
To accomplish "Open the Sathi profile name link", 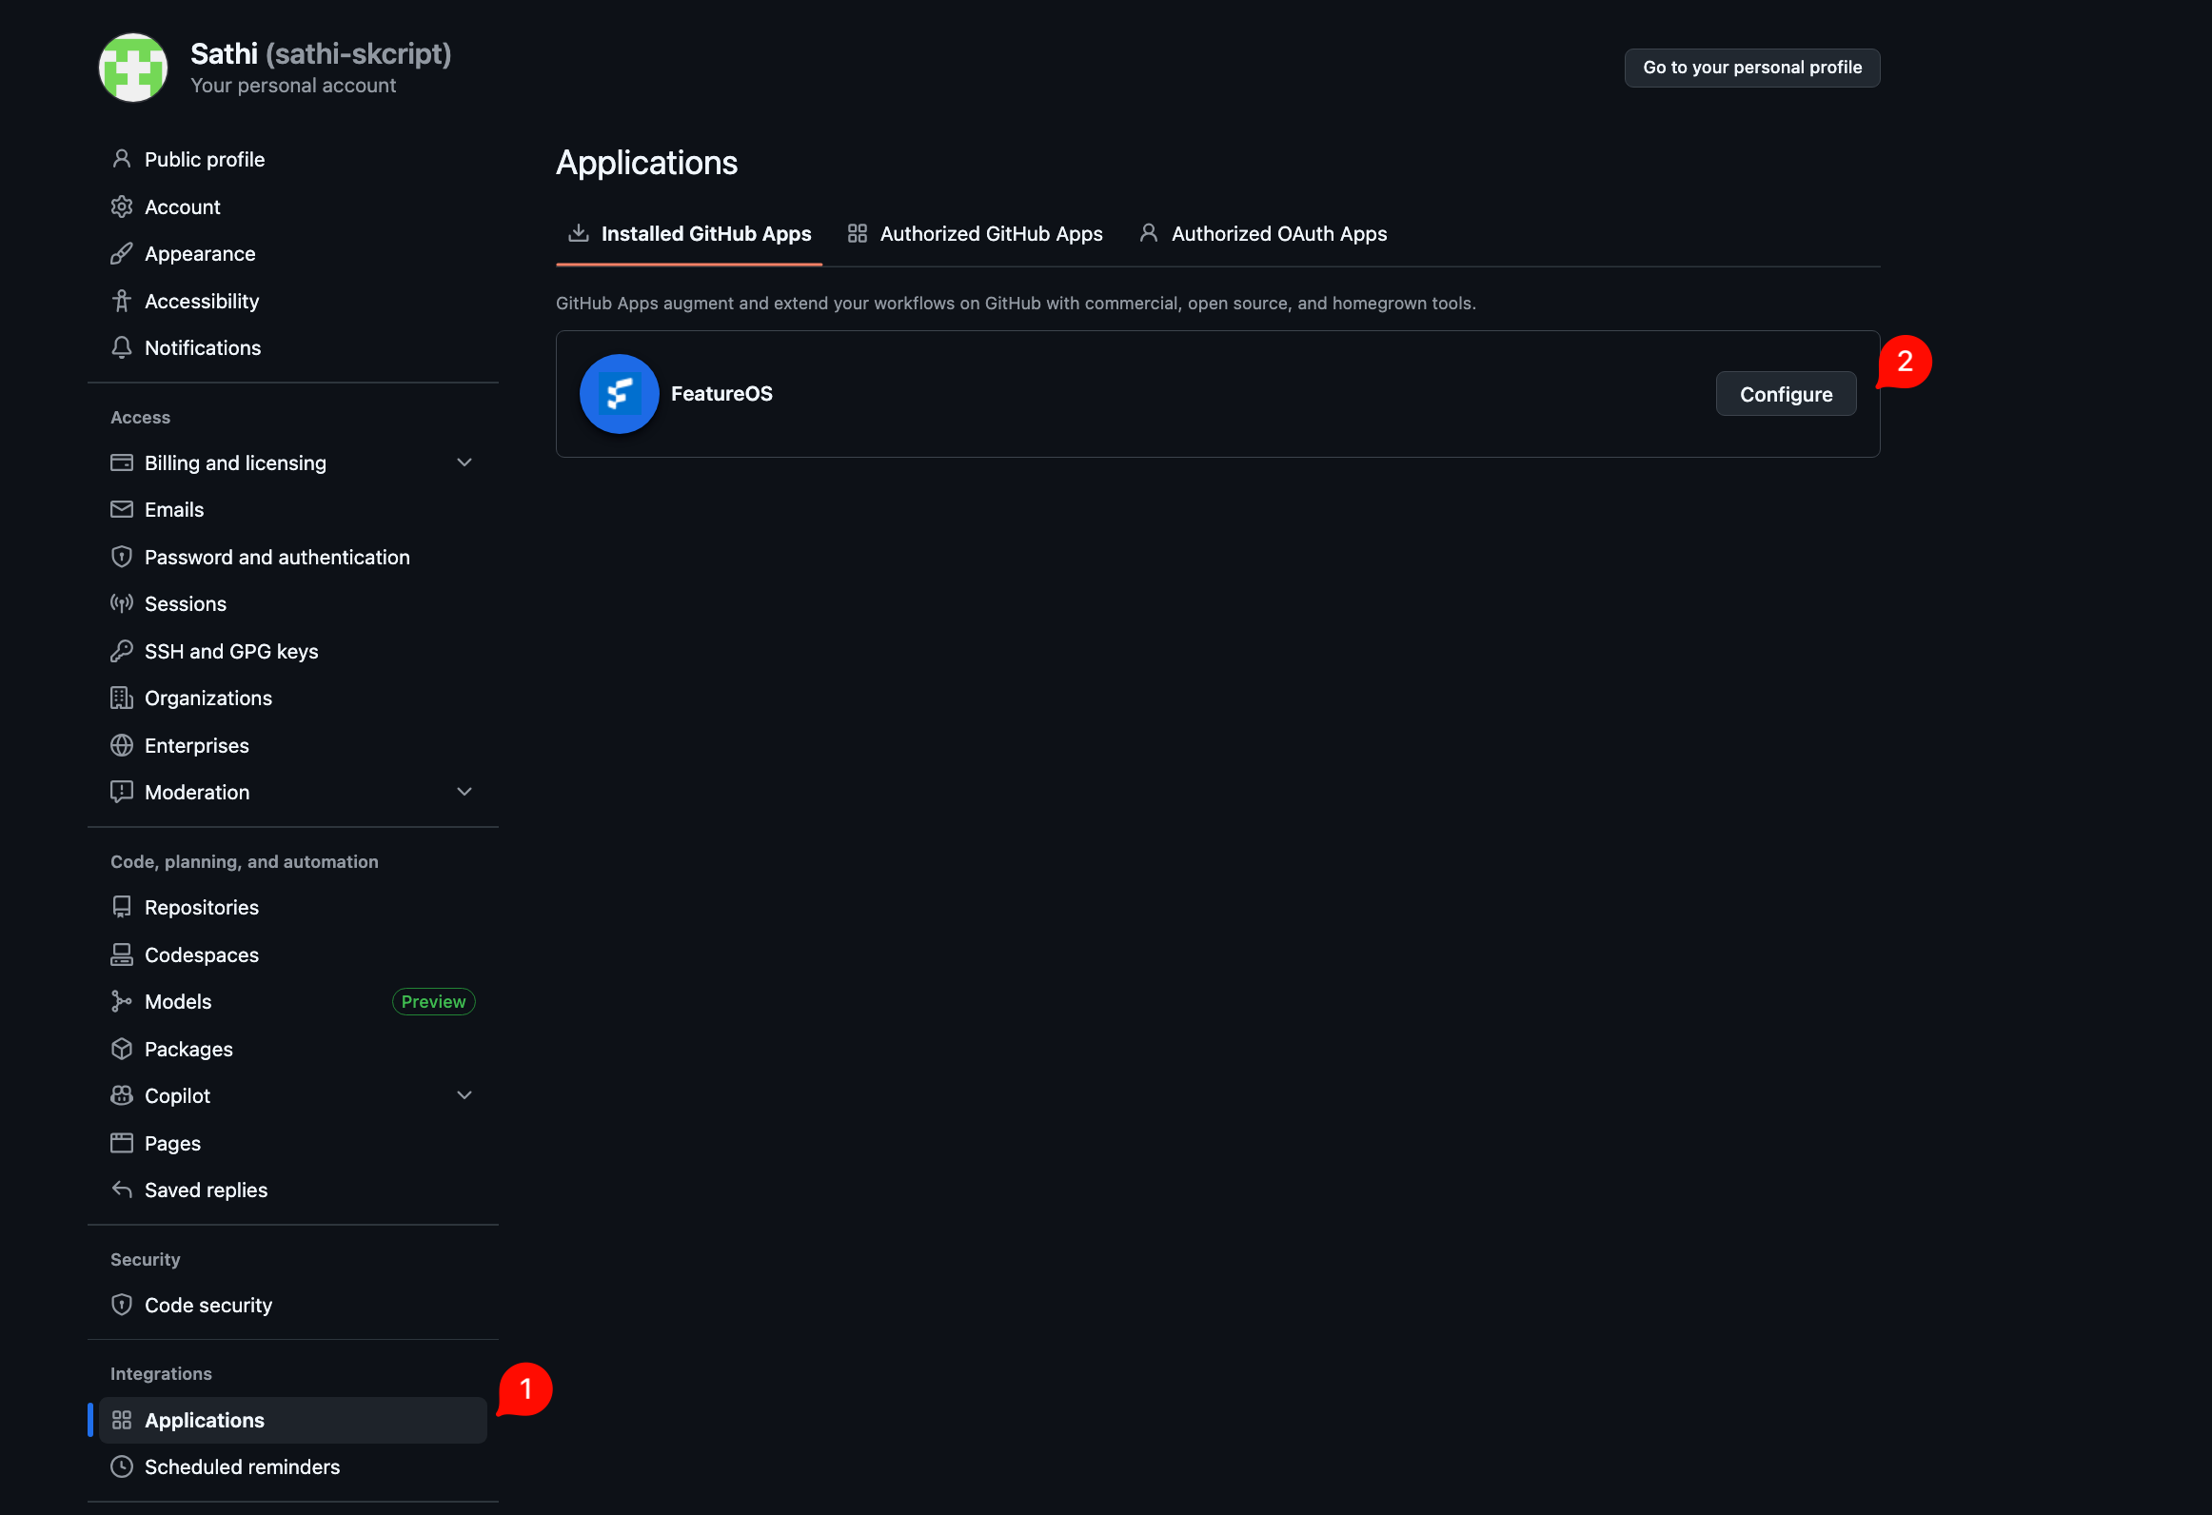I will pyautogui.click(x=321, y=53).
